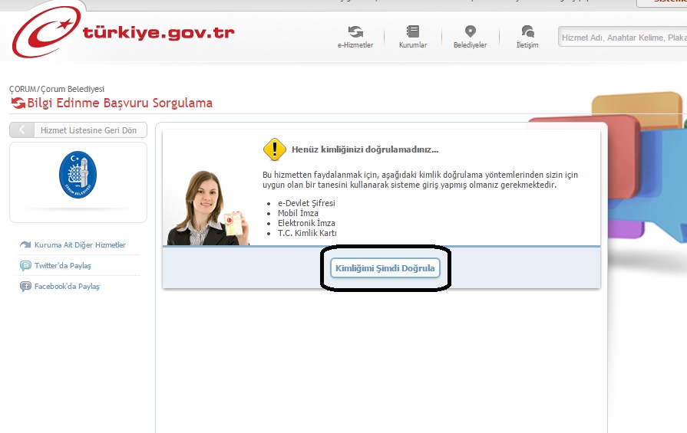Open İletişim speech bubble icon
Viewport: 687px width, 433px height.
click(527, 32)
